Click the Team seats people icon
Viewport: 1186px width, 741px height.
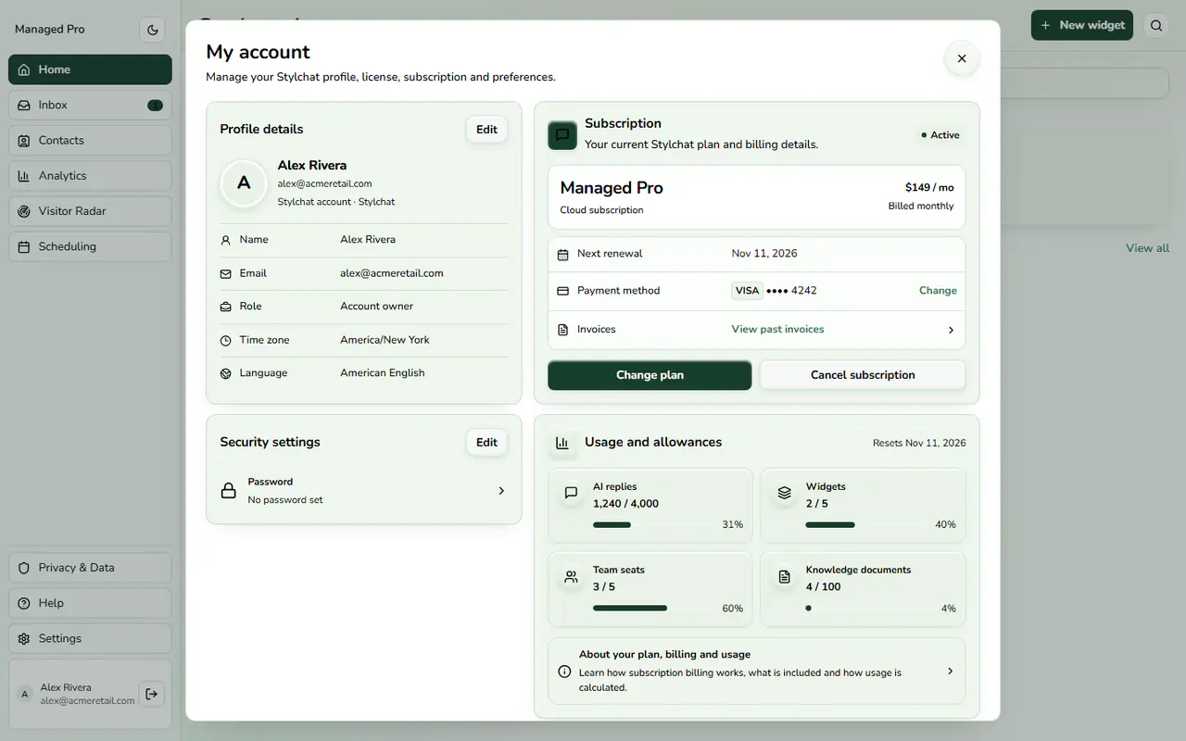pyautogui.click(x=571, y=577)
